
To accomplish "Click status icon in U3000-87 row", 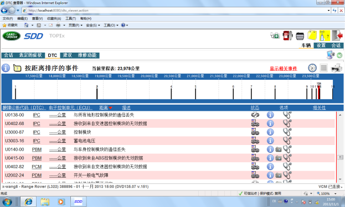I will pos(255,132).
